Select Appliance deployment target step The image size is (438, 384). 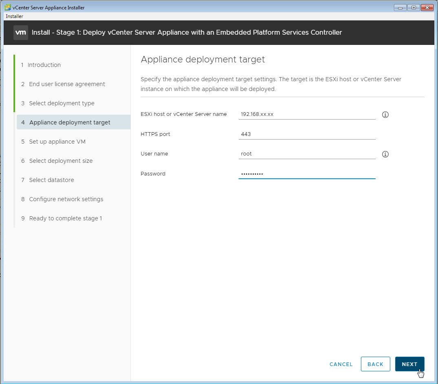70,122
